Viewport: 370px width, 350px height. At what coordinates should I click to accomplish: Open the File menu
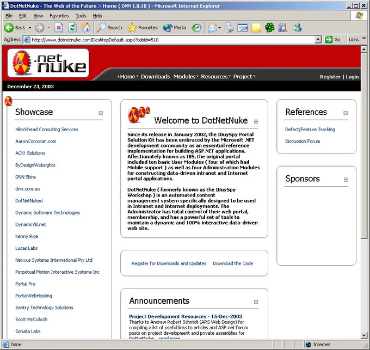click(x=9, y=16)
